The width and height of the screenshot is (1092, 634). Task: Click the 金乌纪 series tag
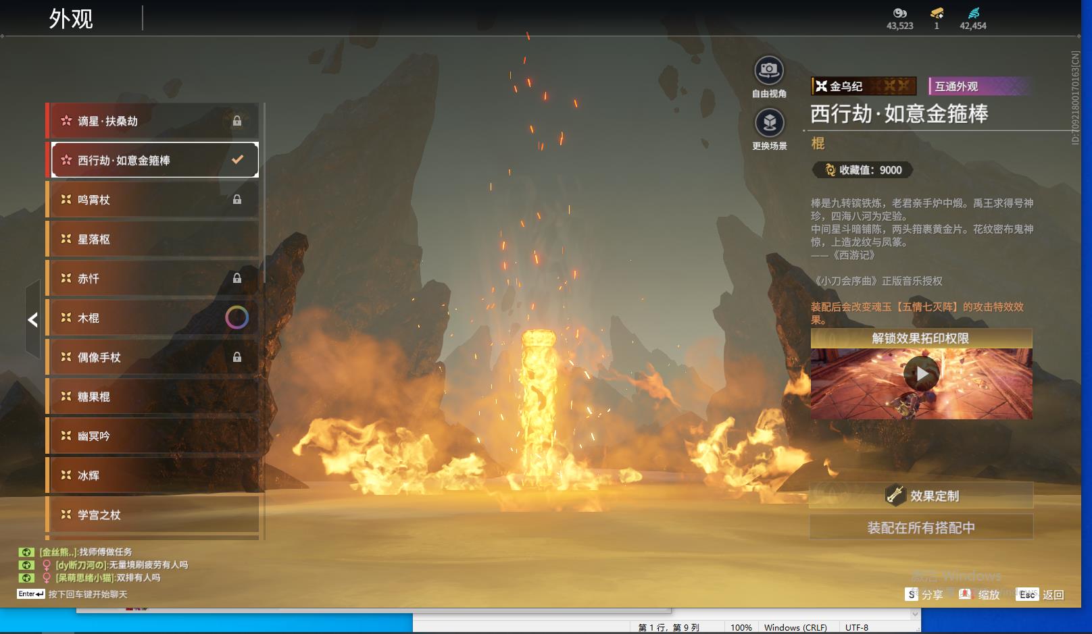864,86
